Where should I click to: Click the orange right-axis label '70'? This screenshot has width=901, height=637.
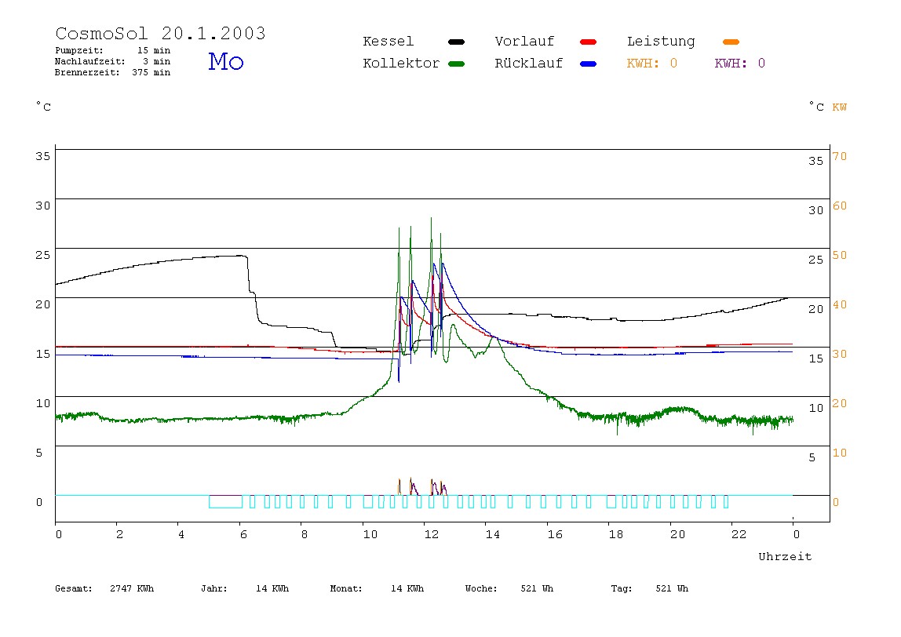pyautogui.click(x=840, y=156)
